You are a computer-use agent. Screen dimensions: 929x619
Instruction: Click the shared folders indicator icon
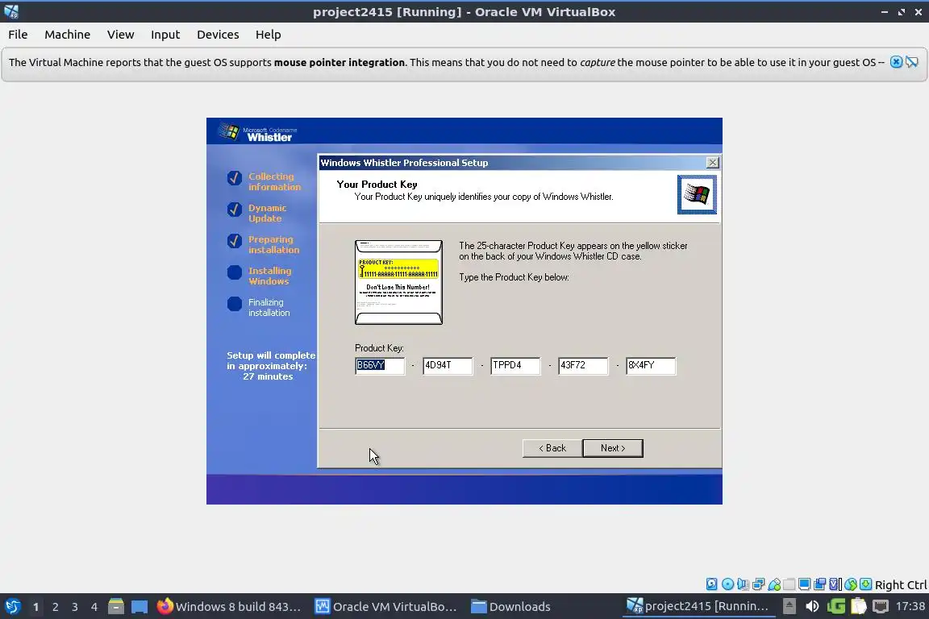tap(789, 584)
